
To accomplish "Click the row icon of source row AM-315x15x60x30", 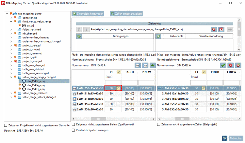I will click(x=74, y=93).
